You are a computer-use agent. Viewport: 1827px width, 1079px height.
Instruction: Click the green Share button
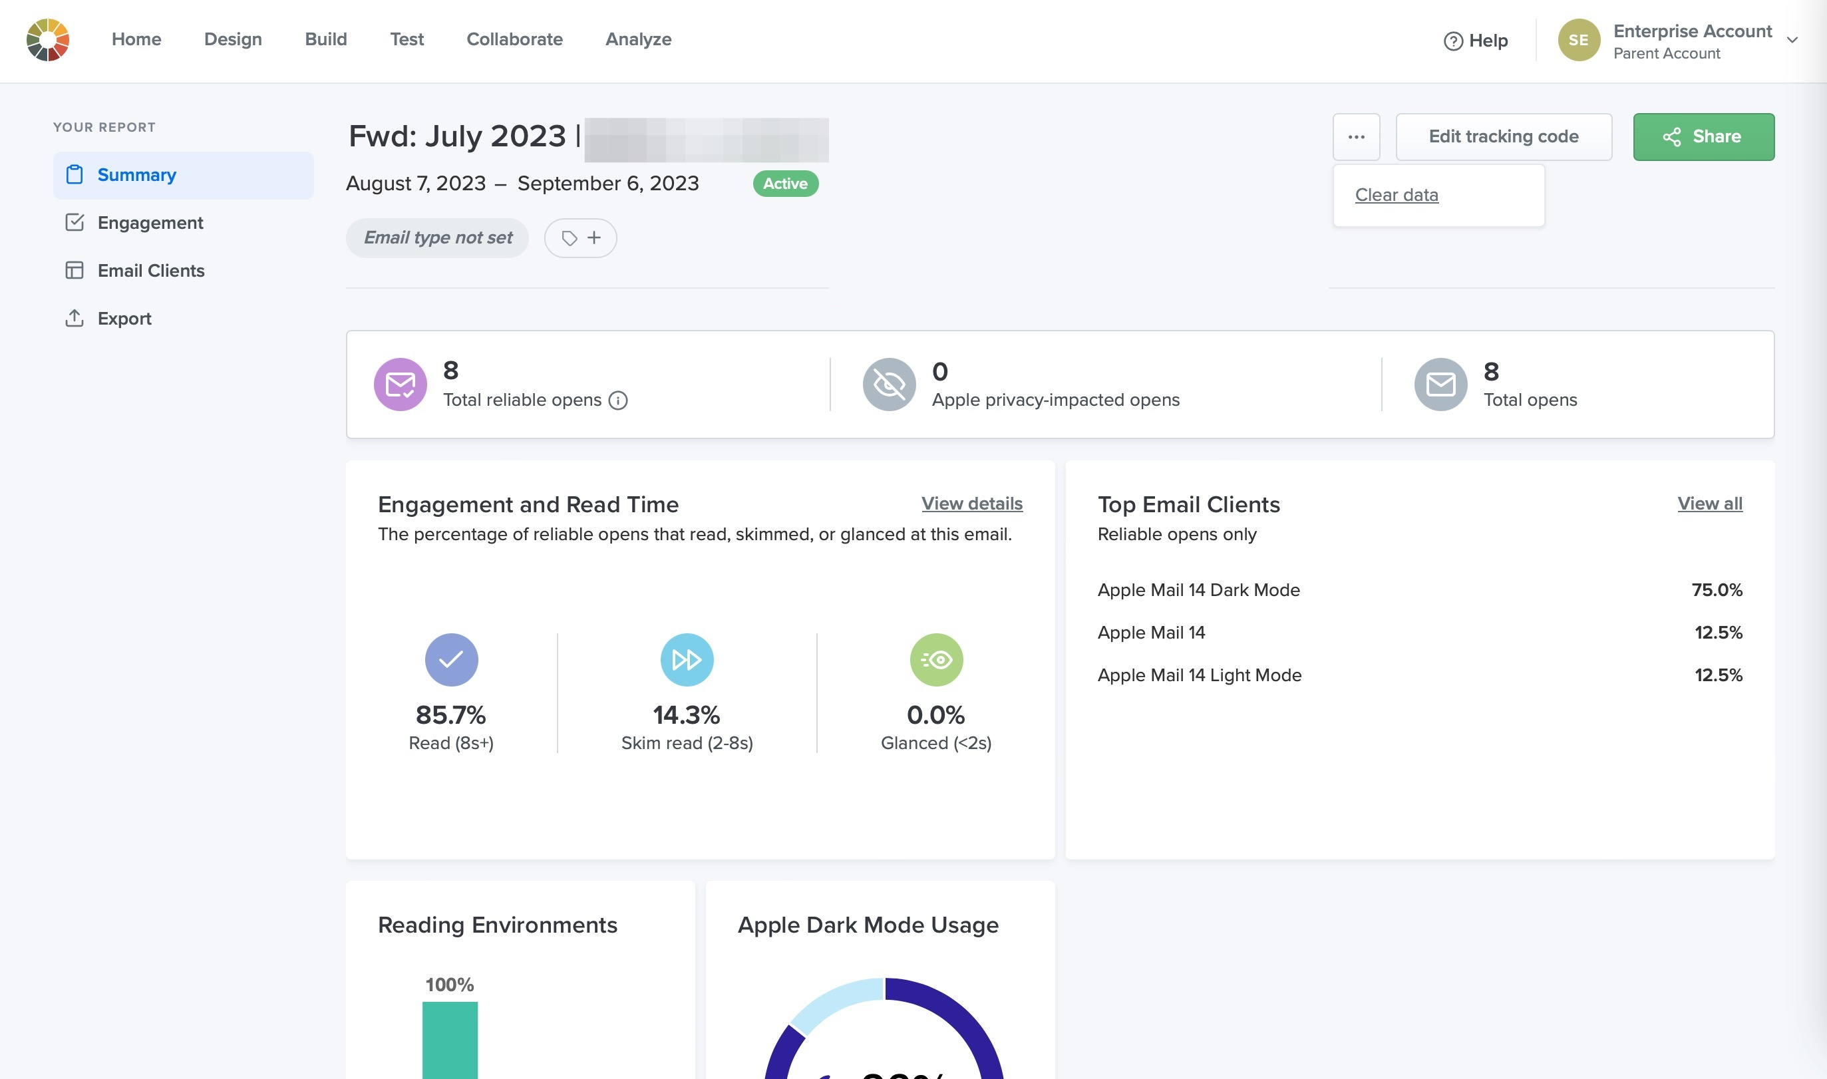pos(1703,136)
